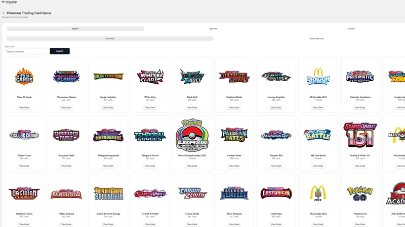Switch to the Chinese language tab

coord(351,29)
